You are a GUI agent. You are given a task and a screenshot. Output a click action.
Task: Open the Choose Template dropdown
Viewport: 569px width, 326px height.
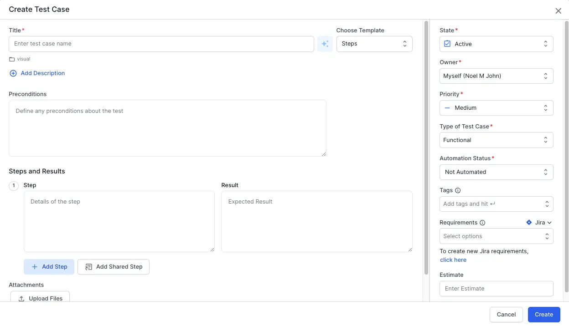(x=374, y=44)
